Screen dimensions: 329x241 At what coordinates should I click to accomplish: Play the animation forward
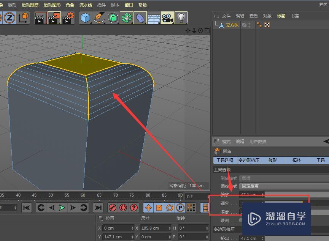[x=62, y=208]
